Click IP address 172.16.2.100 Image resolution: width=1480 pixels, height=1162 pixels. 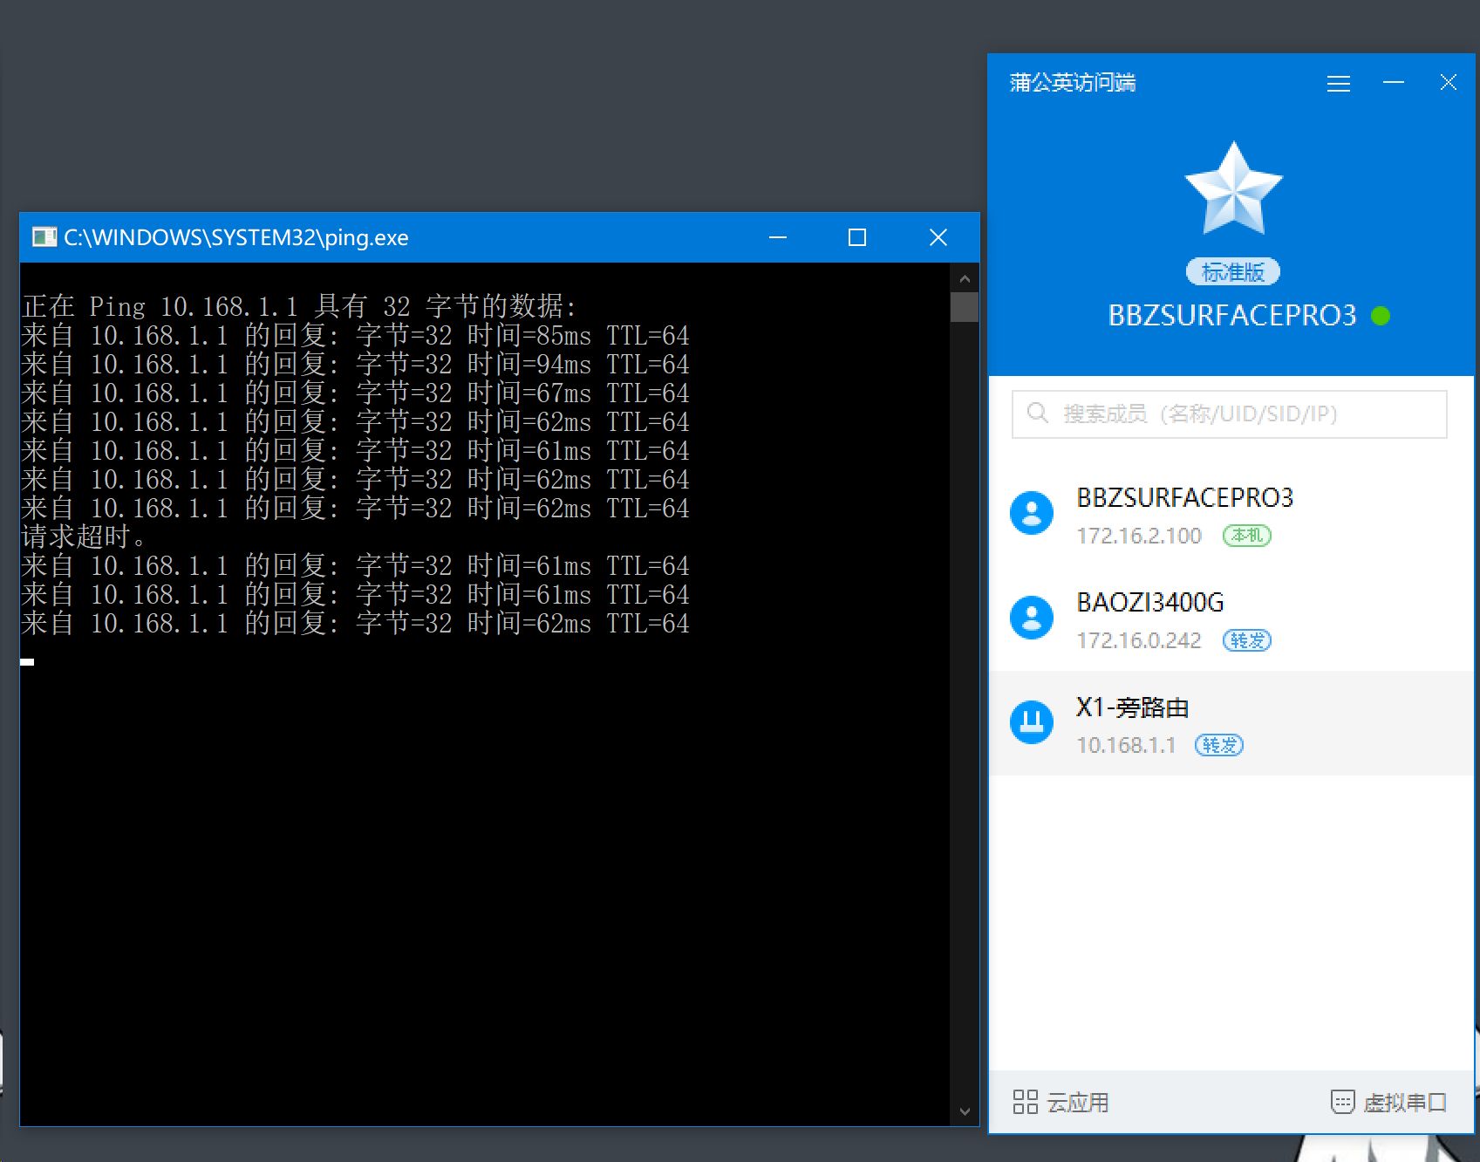1139,536
